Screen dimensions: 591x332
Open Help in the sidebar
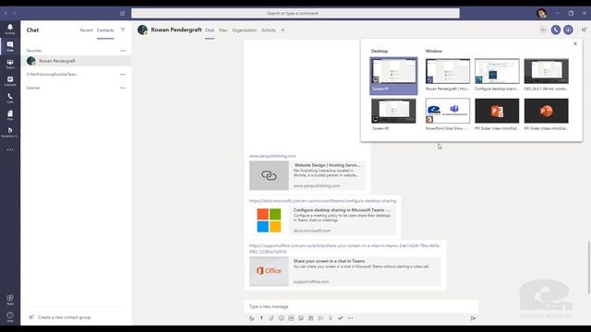tap(10, 316)
